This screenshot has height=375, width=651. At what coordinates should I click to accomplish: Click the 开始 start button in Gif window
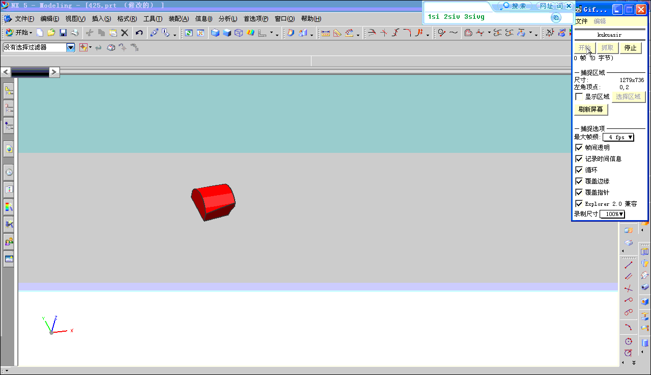[x=585, y=48]
